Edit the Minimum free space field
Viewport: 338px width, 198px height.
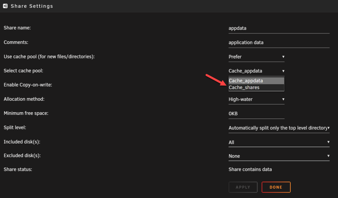pos(256,114)
